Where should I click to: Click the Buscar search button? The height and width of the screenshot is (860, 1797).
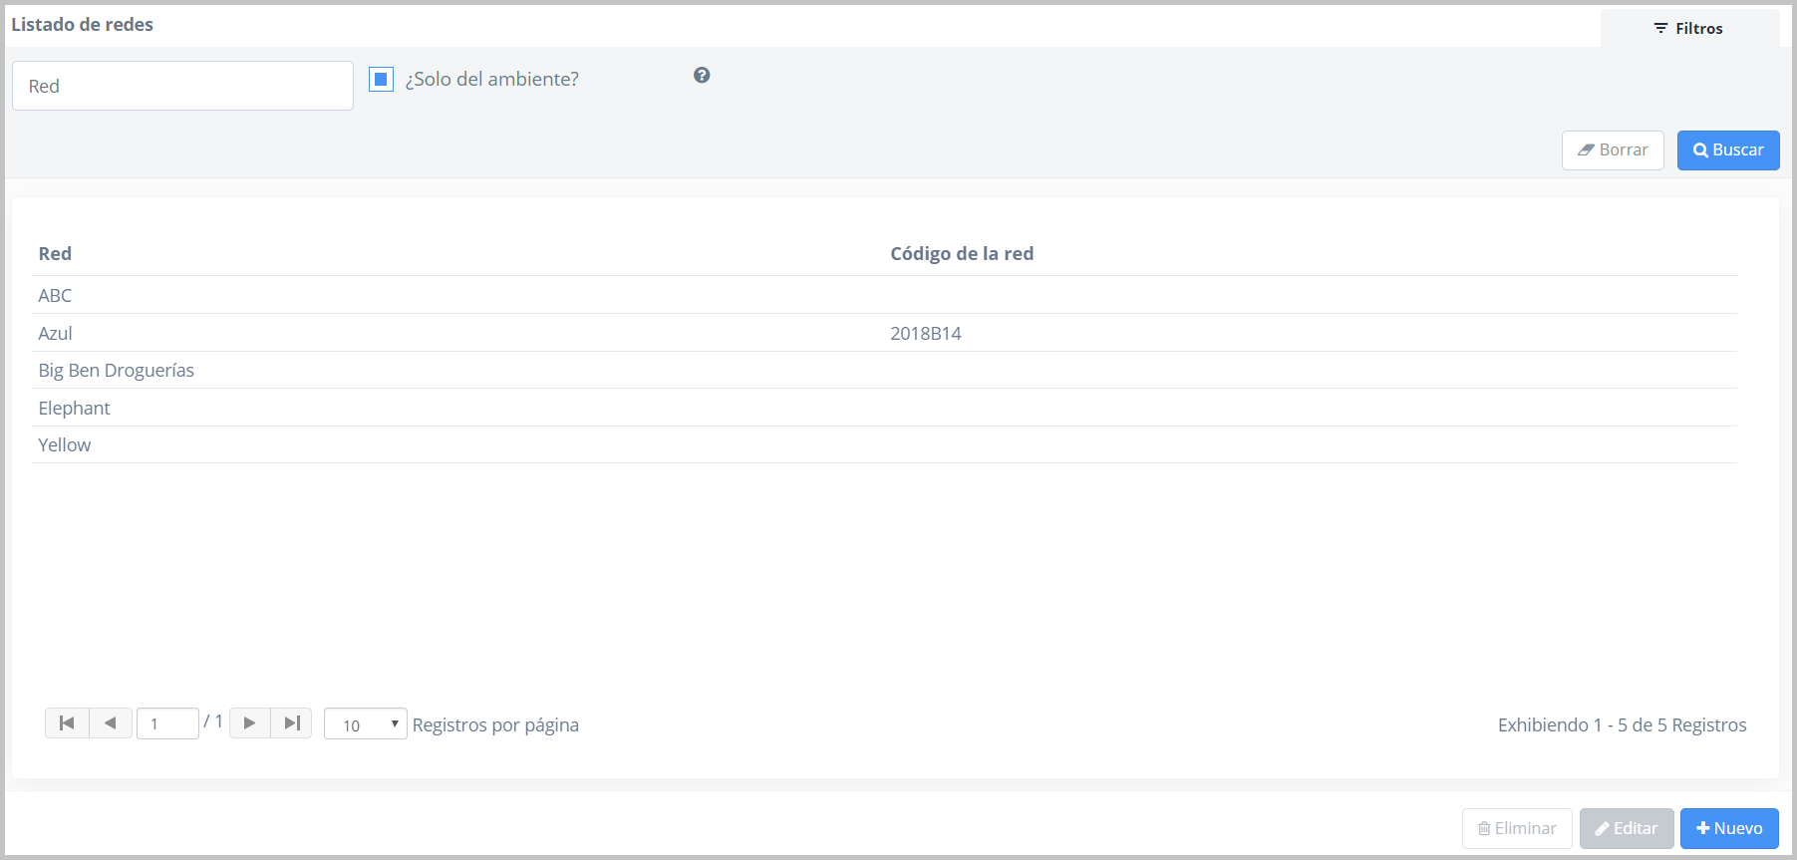[1727, 150]
